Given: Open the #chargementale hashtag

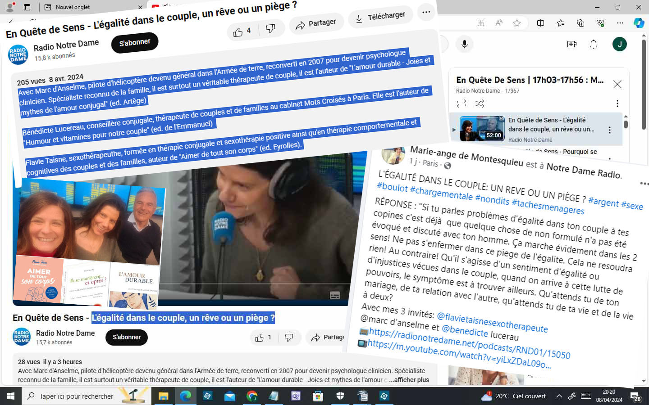Looking at the screenshot, I should point(441,194).
